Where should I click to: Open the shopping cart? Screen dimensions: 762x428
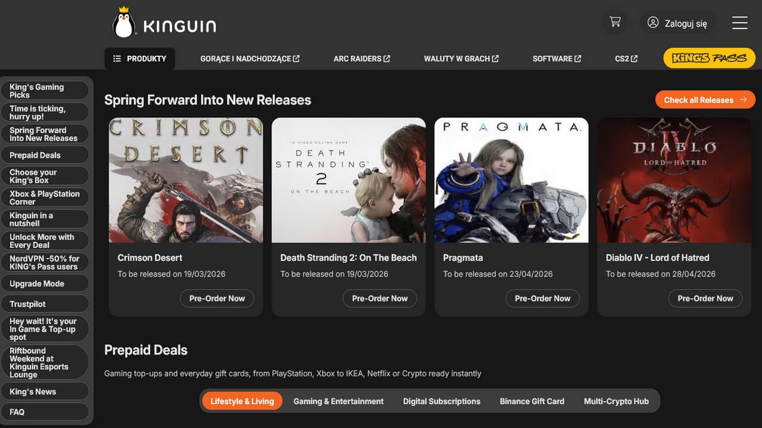click(615, 23)
